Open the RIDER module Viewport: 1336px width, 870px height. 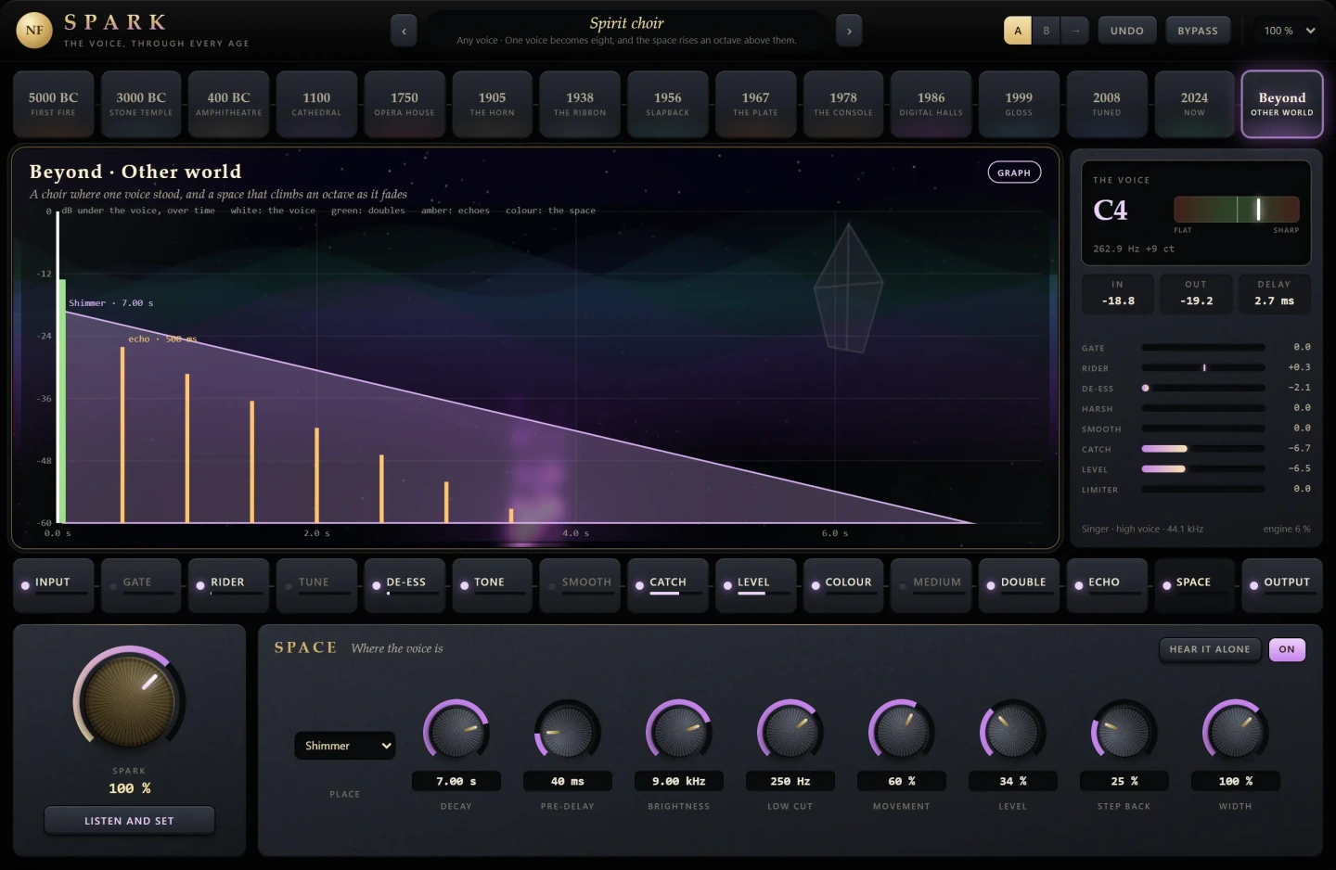coord(229,584)
